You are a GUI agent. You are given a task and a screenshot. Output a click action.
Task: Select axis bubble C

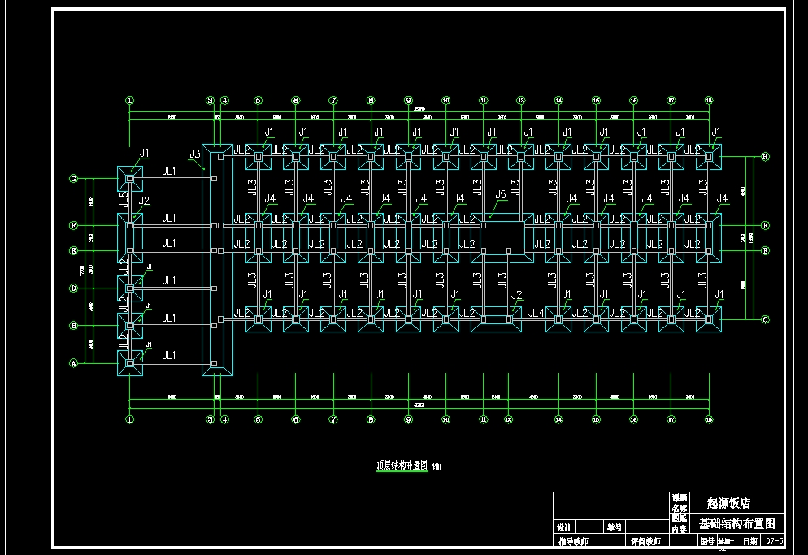coord(765,319)
